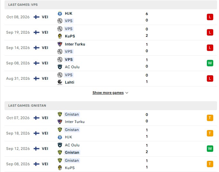Click green W badge for VPS vs AC Oulu
This screenshot has width=219, height=172.
(210, 63)
